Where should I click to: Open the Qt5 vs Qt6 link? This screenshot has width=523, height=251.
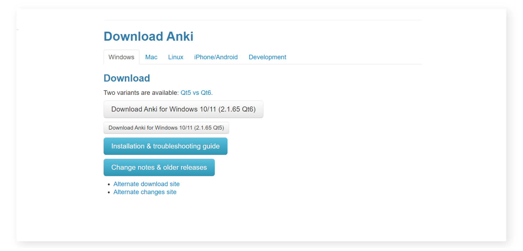point(196,93)
